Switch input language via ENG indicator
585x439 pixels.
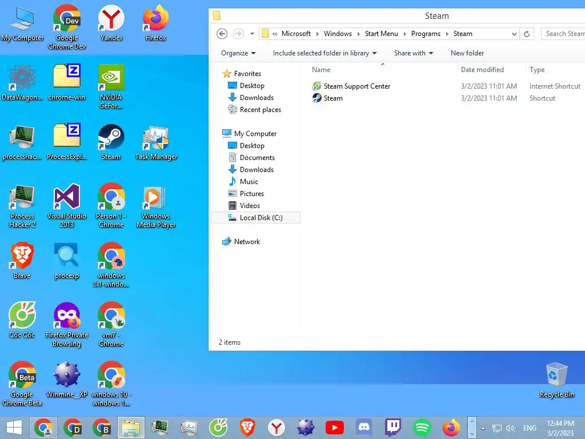pyautogui.click(x=530, y=428)
